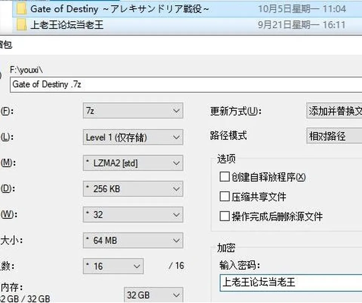
Task: Enable 压缩共享文件 checkbox
Action: (225, 196)
